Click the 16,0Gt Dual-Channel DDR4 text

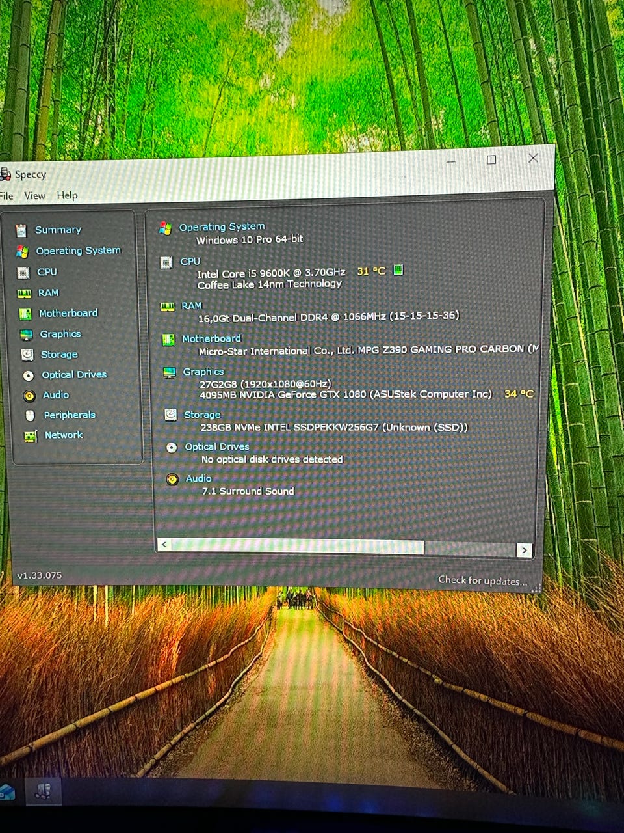pos(329,317)
